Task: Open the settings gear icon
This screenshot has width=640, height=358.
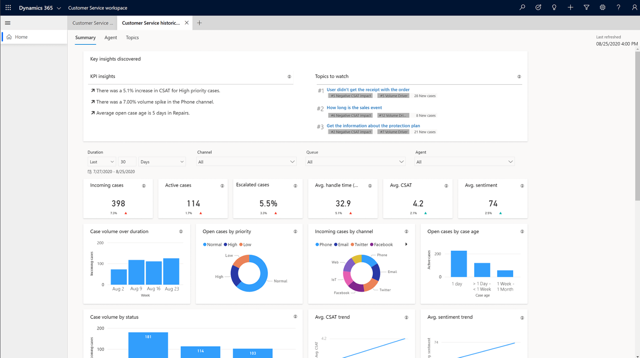Action: point(602,7)
